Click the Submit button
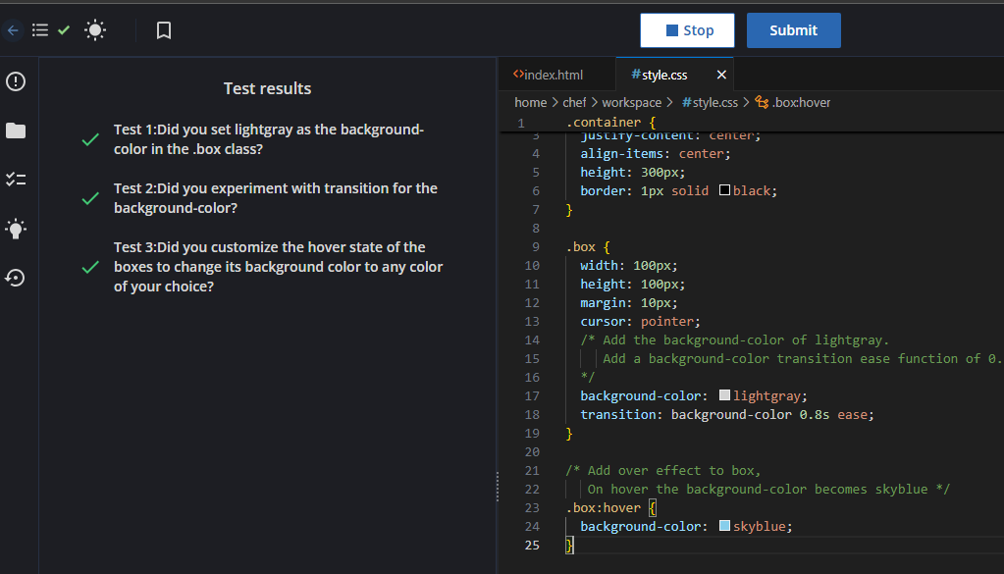1004x574 pixels. (793, 30)
